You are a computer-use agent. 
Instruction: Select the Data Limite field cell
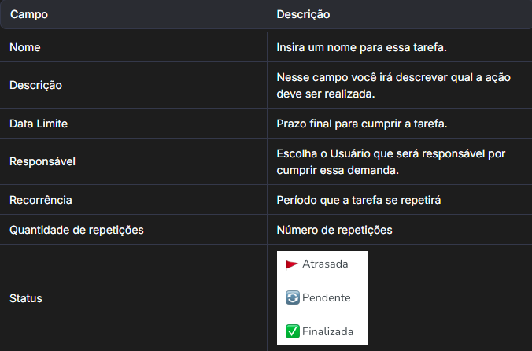(x=39, y=124)
